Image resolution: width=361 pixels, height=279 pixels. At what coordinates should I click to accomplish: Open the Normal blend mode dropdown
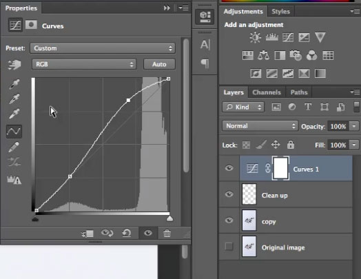[260, 126]
